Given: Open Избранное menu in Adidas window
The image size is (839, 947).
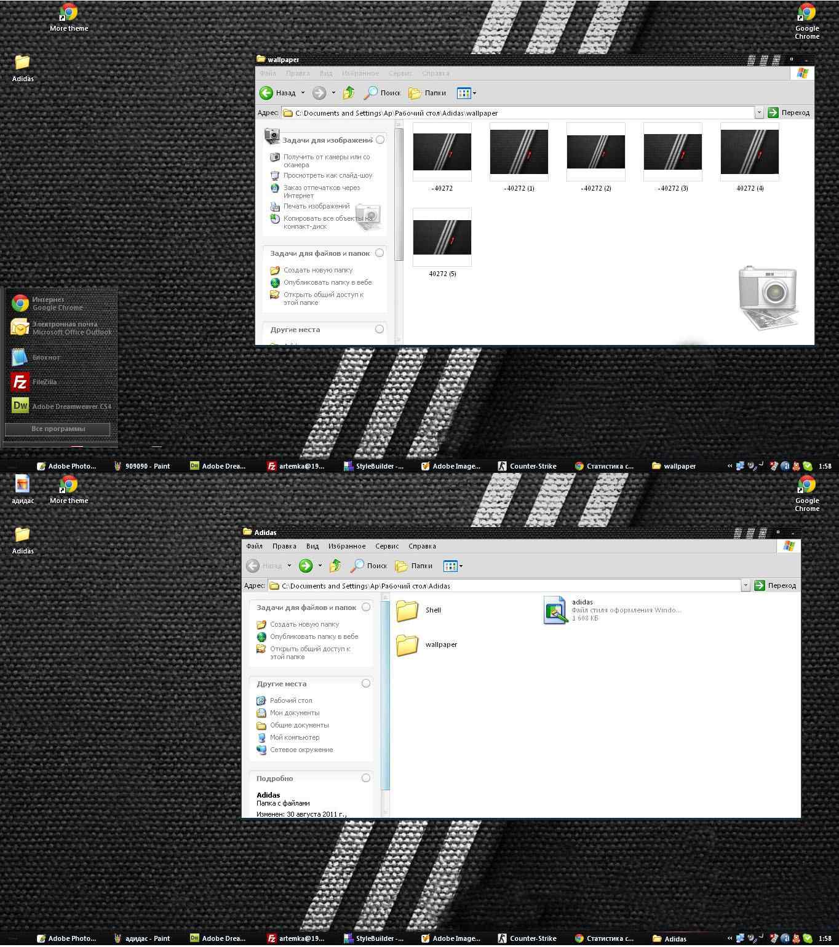Looking at the screenshot, I should [x=347, y=546].
